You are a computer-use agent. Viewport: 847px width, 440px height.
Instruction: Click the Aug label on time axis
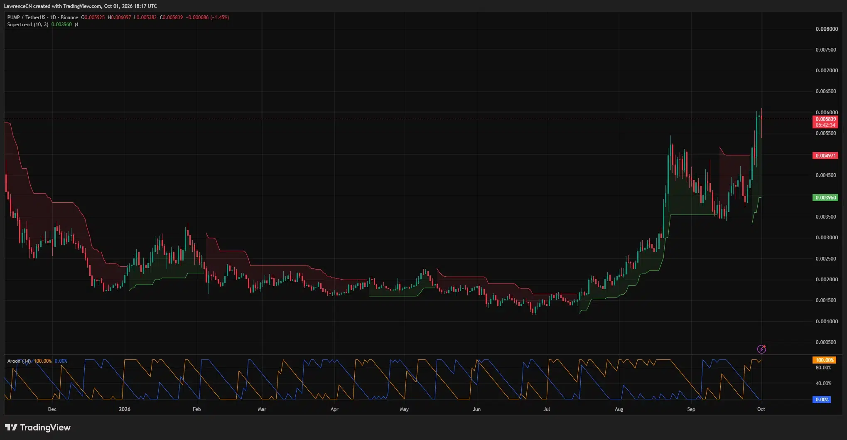tap(619, 409)
